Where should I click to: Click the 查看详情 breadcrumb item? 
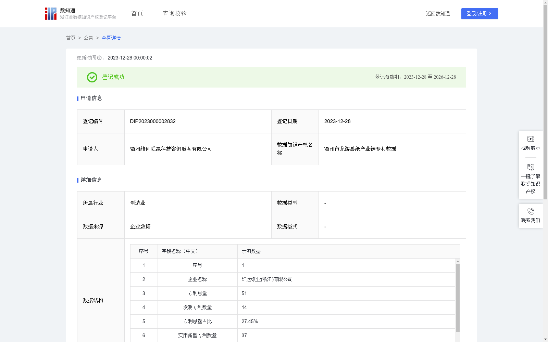[x=111, y=38]
